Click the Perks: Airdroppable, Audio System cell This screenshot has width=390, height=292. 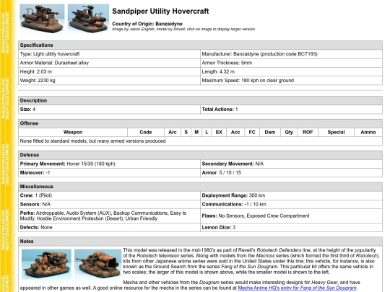pyautogui.click(x=109, y=216)
